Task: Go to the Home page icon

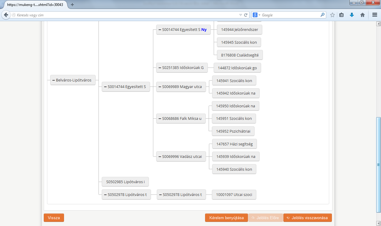Action: 363,15
